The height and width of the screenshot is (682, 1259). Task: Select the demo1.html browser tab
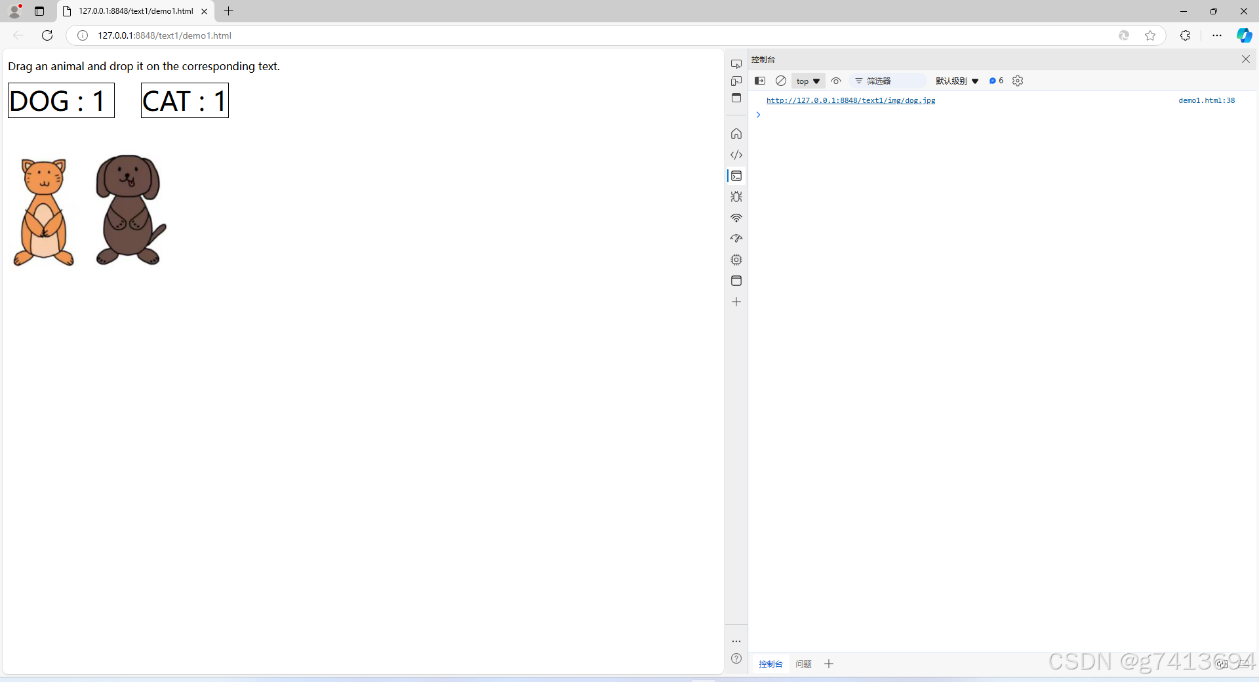(136, 11)
